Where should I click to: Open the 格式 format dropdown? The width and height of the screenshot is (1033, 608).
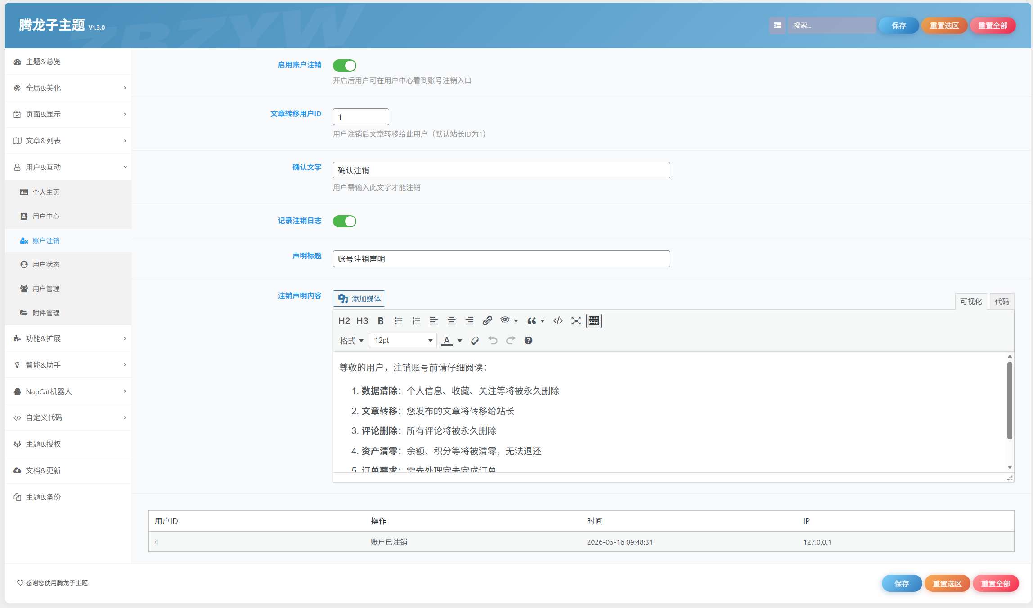[351, 341]
